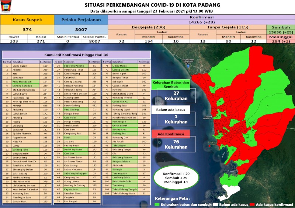Click the suspect Isolasi value 271
The image size is (295, 208).
tap(41, 41)
